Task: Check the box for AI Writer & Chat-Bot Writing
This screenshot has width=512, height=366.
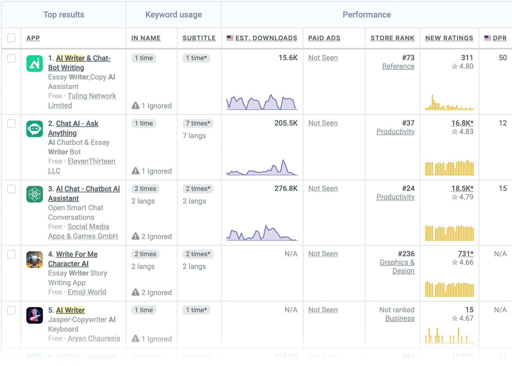Action: click(x=11, y=58)
